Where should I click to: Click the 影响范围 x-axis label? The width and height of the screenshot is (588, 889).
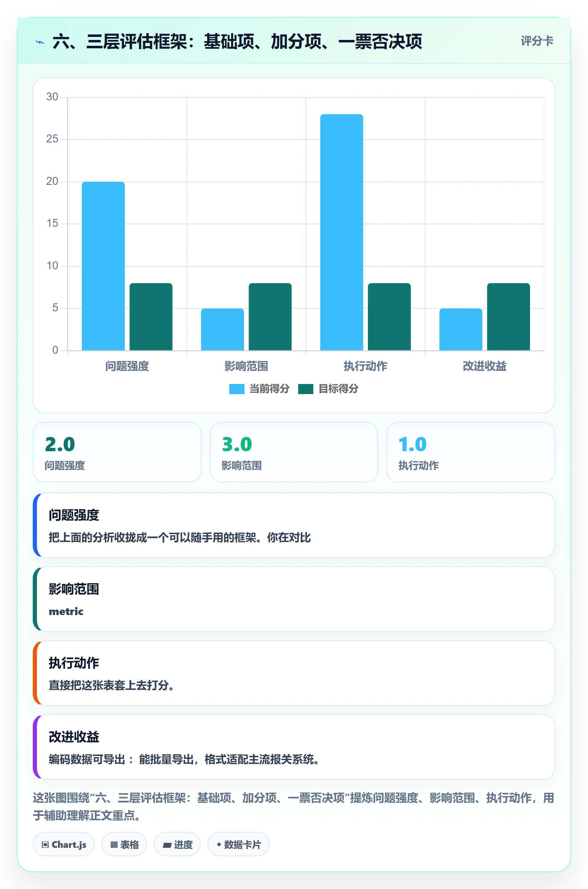246,366
